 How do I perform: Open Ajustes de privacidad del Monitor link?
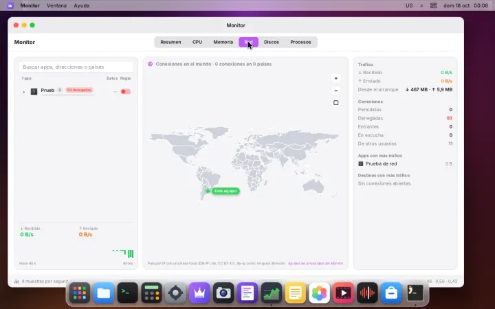tap(316, 263)
